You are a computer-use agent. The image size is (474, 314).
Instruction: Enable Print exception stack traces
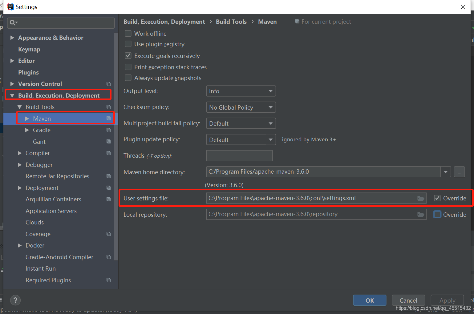[x=128, y=67]
